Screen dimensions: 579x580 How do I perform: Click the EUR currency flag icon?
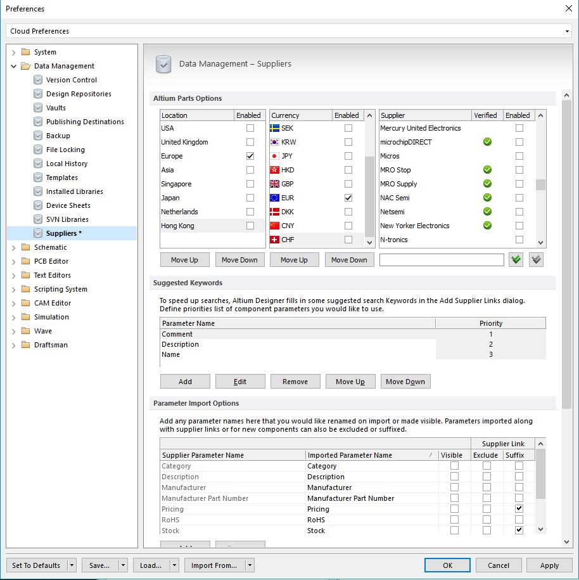point(274,198)
